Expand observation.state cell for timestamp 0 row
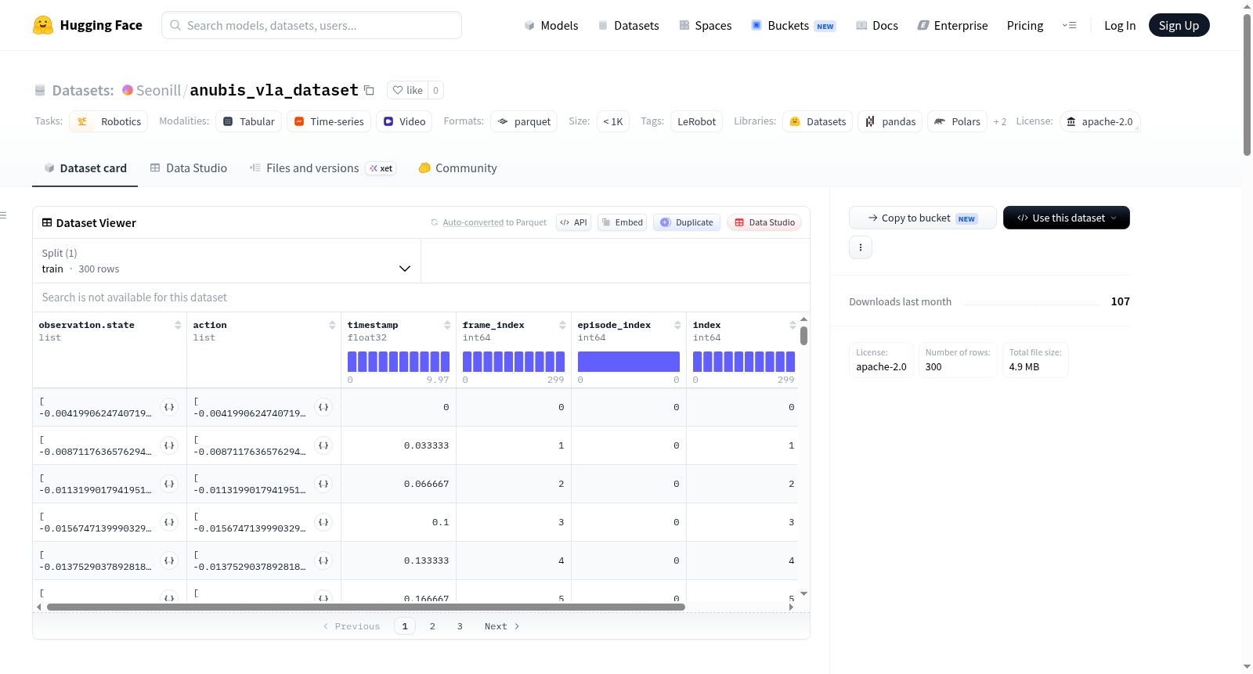 click(169, 407)
